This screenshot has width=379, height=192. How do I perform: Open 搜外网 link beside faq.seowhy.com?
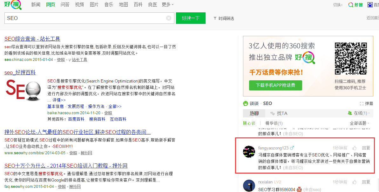coord(75,186)
